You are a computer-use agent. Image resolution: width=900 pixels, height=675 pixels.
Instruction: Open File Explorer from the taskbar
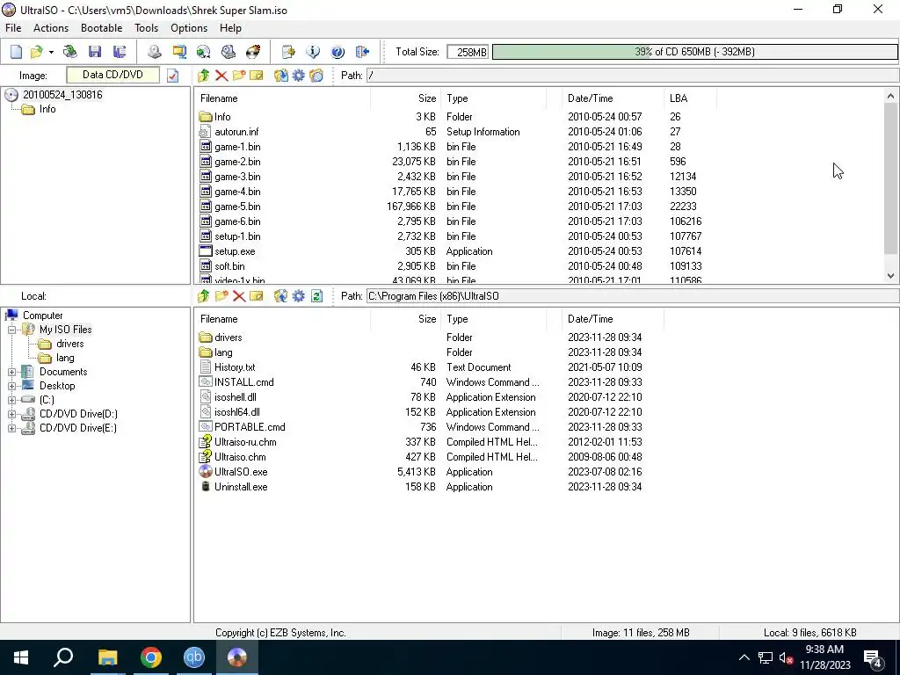click(107, 657)
